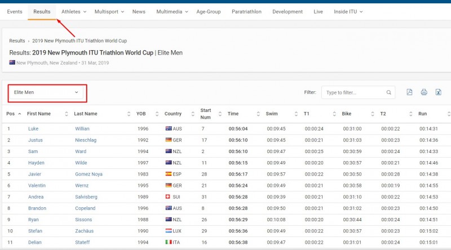Sort by First Name column arrows
Screen dimensions: 451x250
[67, 114]
